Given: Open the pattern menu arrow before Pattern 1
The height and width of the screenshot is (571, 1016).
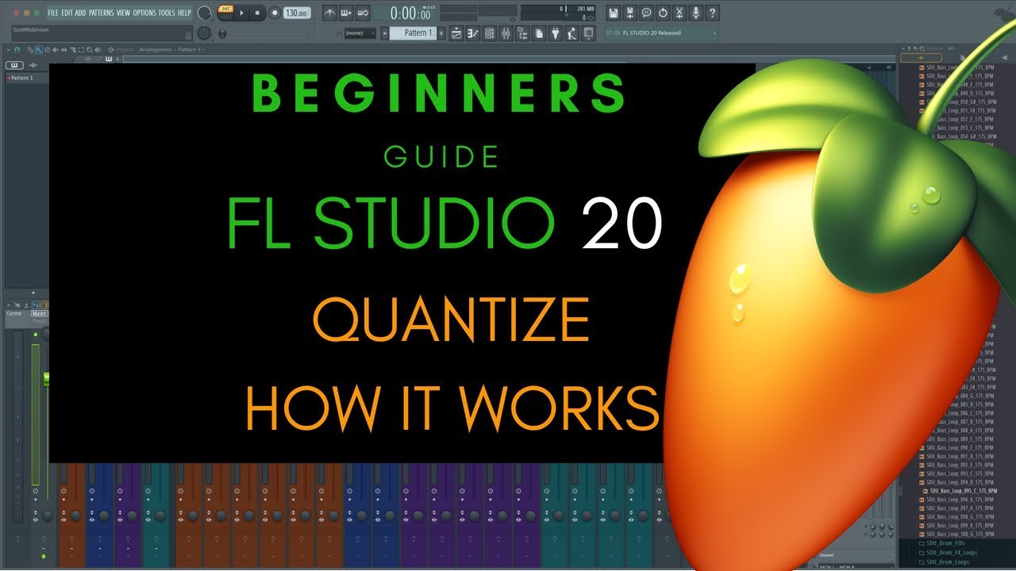Looking at the screenshot, I should (x=385, y=33).
